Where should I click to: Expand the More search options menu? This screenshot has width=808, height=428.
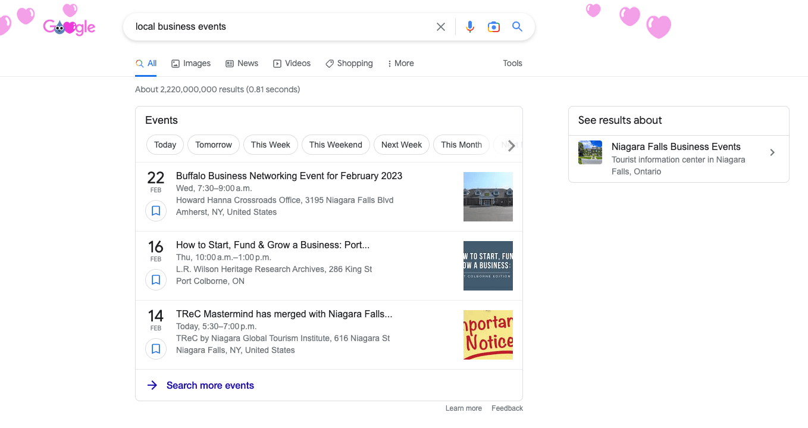click(400, 64)
